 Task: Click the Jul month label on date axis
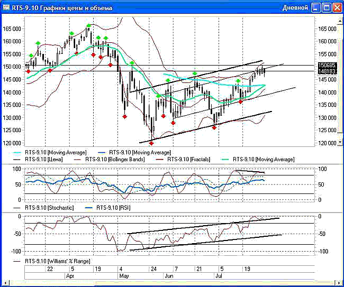(x=219, y=276)
